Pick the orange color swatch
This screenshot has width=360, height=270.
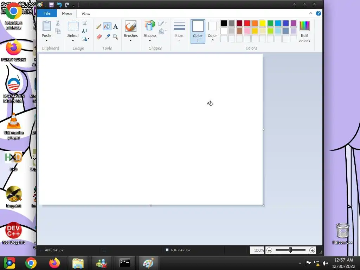(255, 23)
